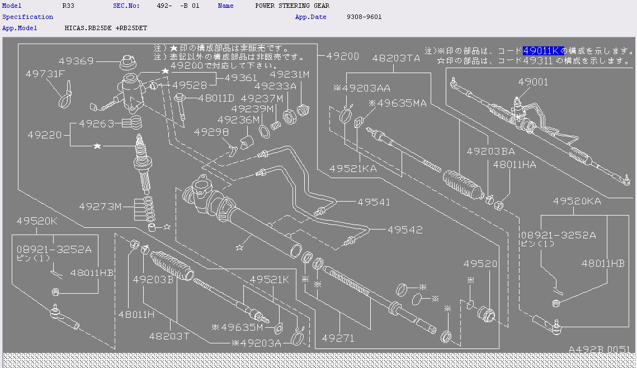Select model value R33
The image size is (637, 368).
pos(68,6)
